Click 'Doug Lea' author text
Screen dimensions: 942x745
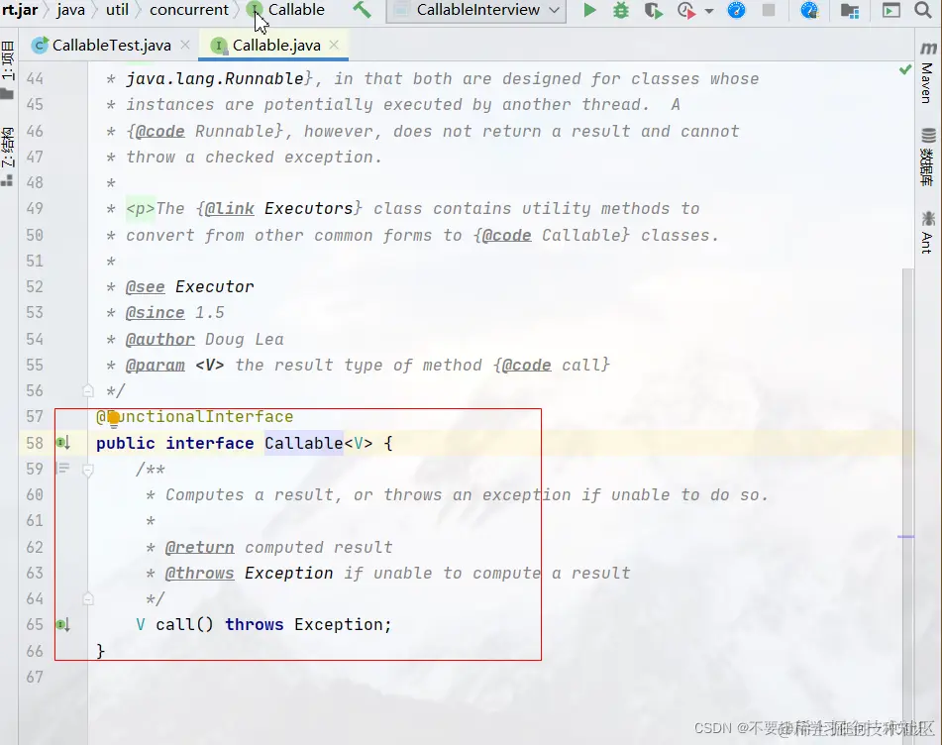[x=244, y=340]
